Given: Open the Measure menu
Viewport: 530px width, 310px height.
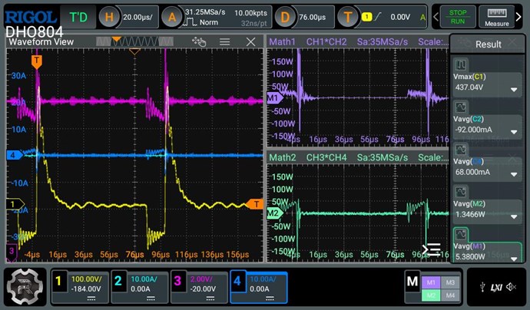Looking at the screenshot, I should pos(496,17).
